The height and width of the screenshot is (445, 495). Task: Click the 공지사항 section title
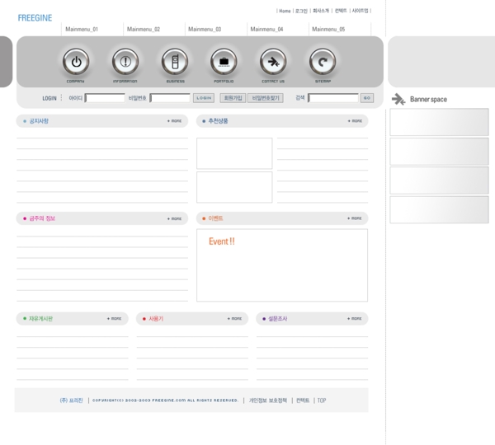pos(39,121)
